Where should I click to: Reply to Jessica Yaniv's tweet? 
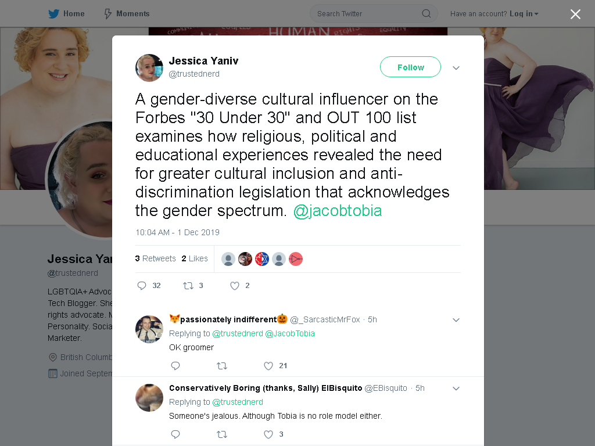coord(142,286)
